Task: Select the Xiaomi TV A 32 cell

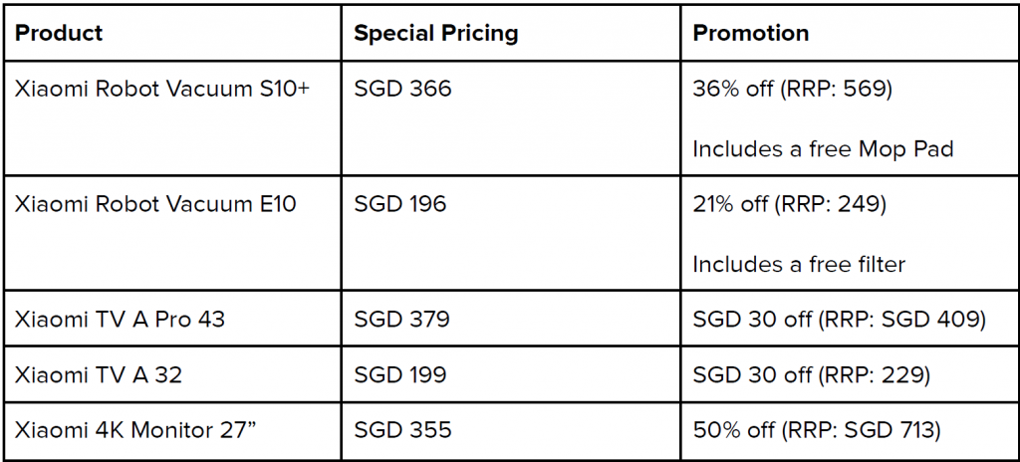Action: [171, 374]
